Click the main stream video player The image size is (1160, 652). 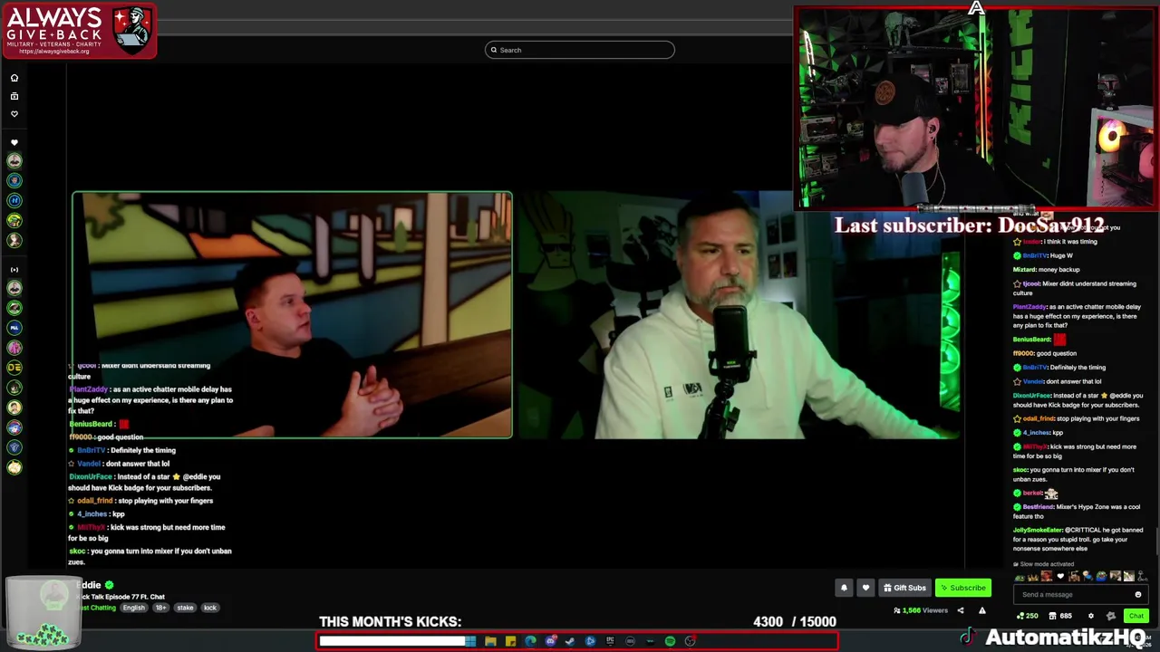(517, 315)
